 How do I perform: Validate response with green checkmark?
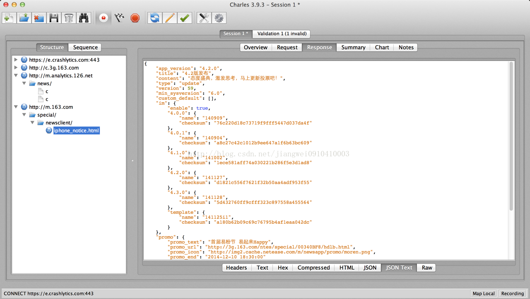(185, 18)
